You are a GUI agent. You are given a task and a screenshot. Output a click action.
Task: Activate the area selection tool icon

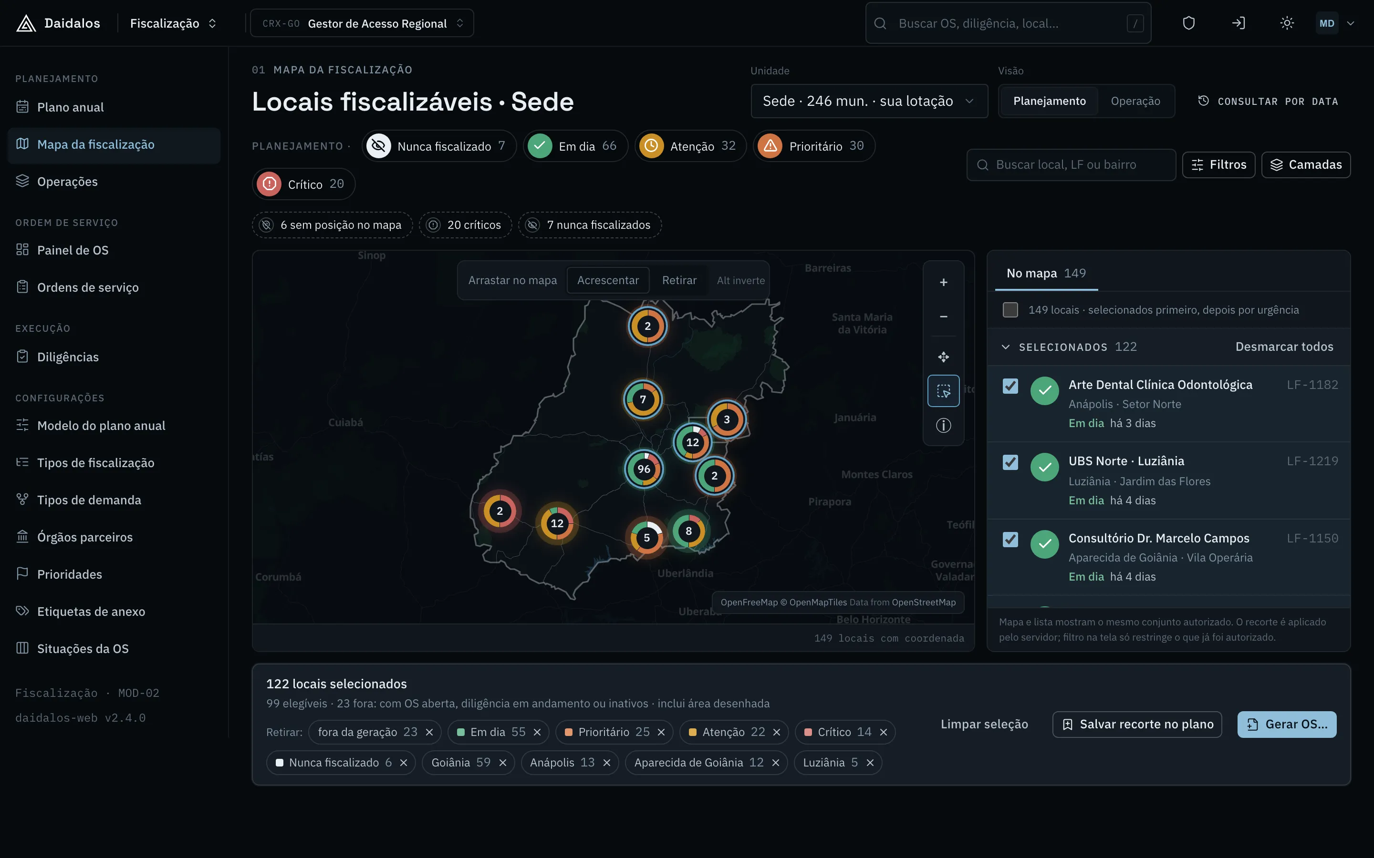[943, 391]
